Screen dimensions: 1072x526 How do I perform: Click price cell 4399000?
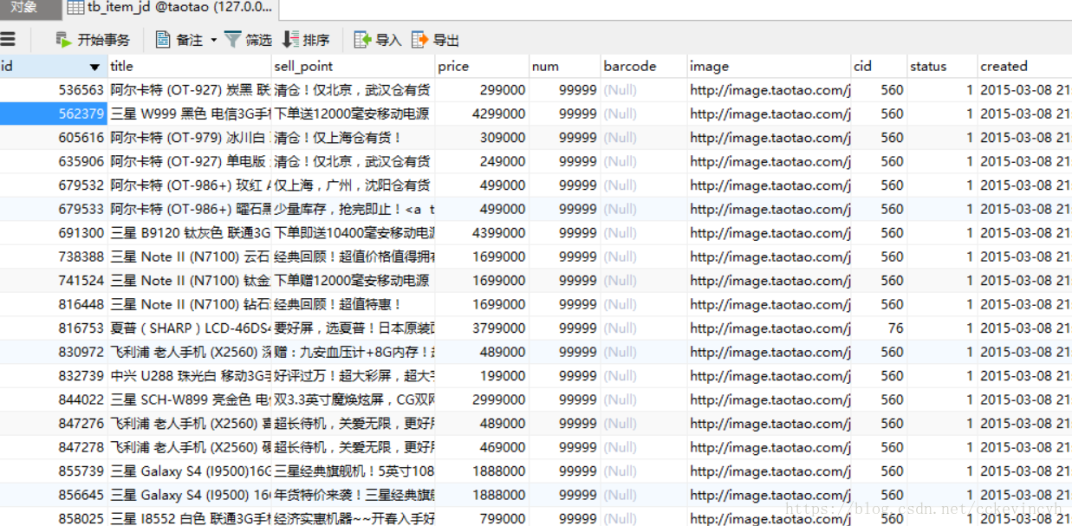pos(482,233)
